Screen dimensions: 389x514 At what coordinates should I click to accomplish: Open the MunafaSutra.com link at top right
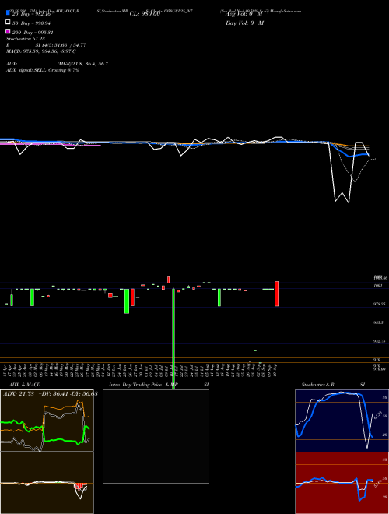tap(286, 11)
